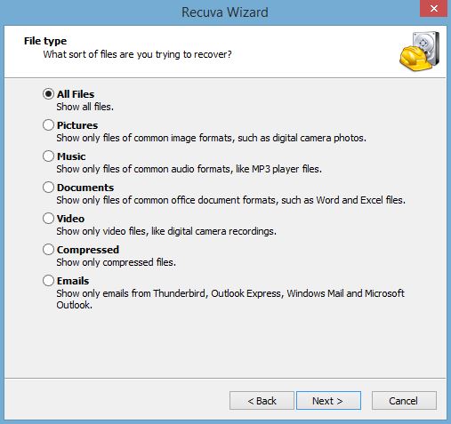Click the File type heading

pyautogui.click(x=45, y=41)
